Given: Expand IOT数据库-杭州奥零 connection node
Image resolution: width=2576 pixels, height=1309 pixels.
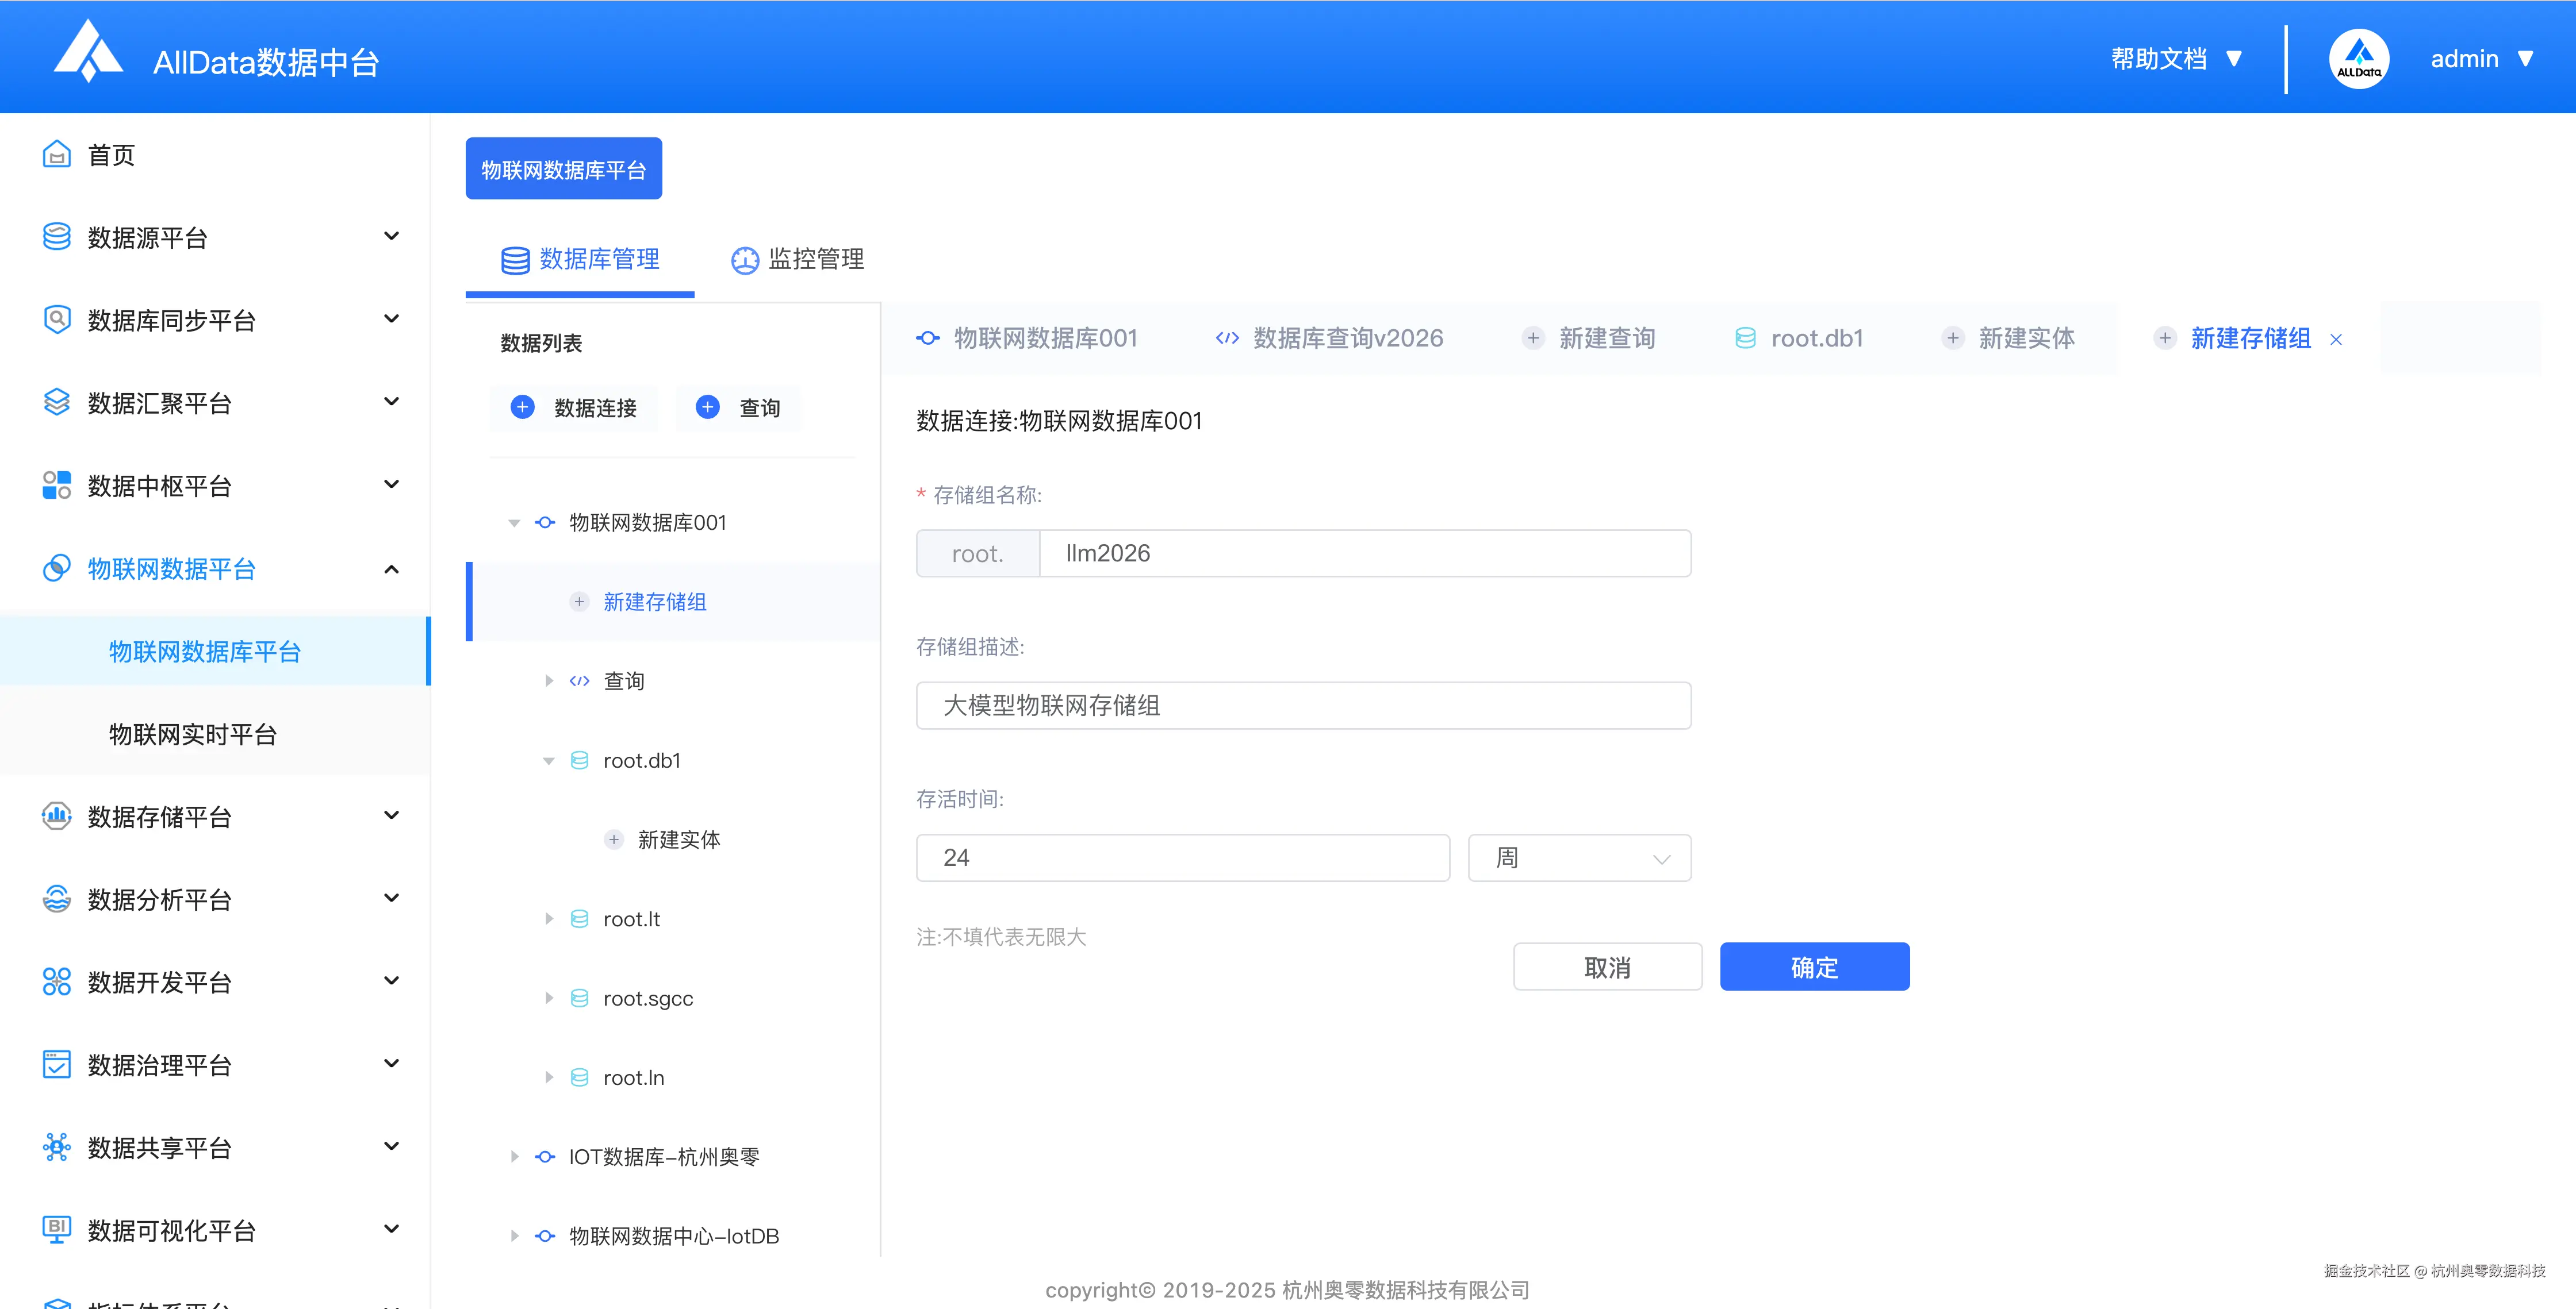Looking at the screenshot, I should tap(514, 1157).
